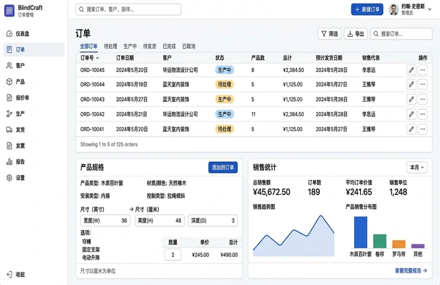Screen dimensions: 440x285
Task: Focus the global search field at top
Action: pyautogui.click(x=129, y=10)
